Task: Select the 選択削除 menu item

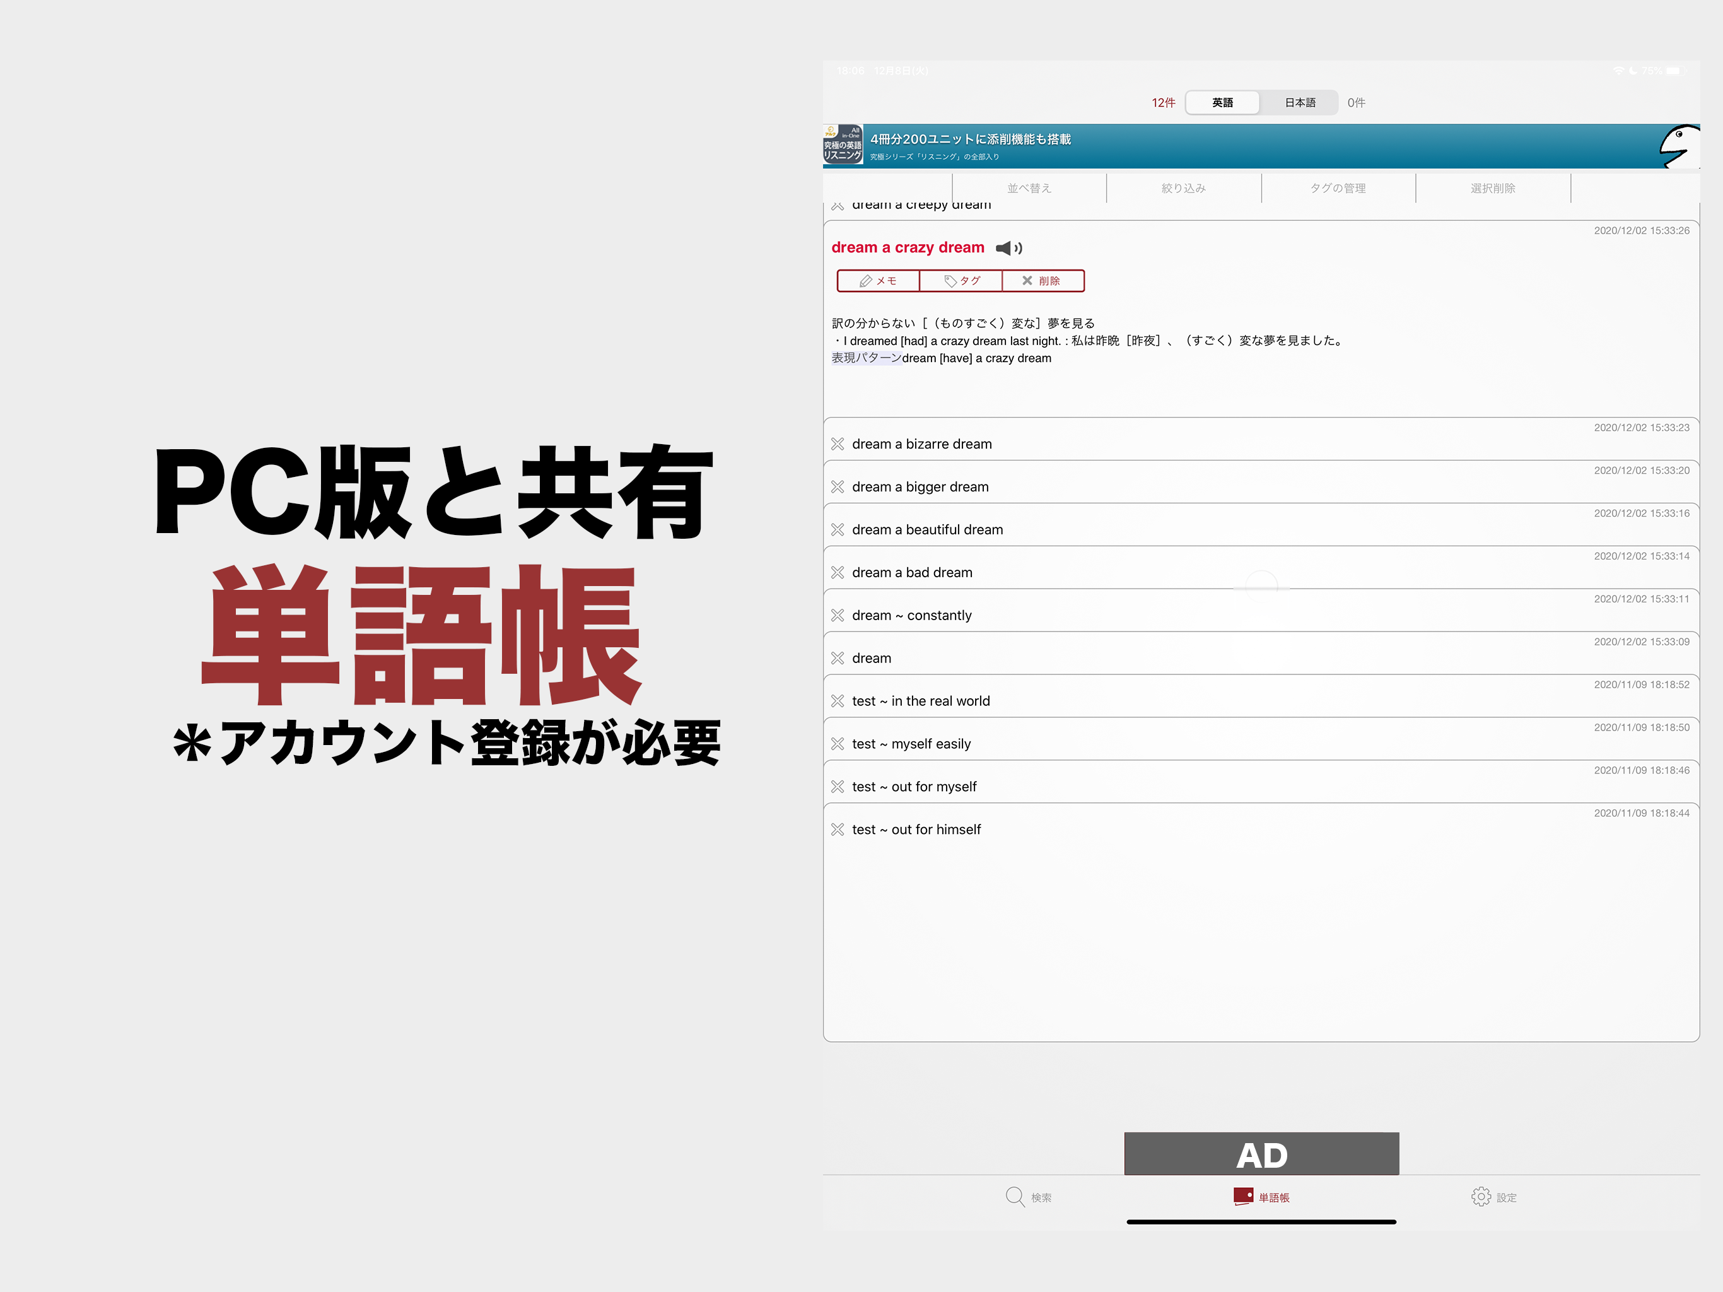Action: 1492,189
